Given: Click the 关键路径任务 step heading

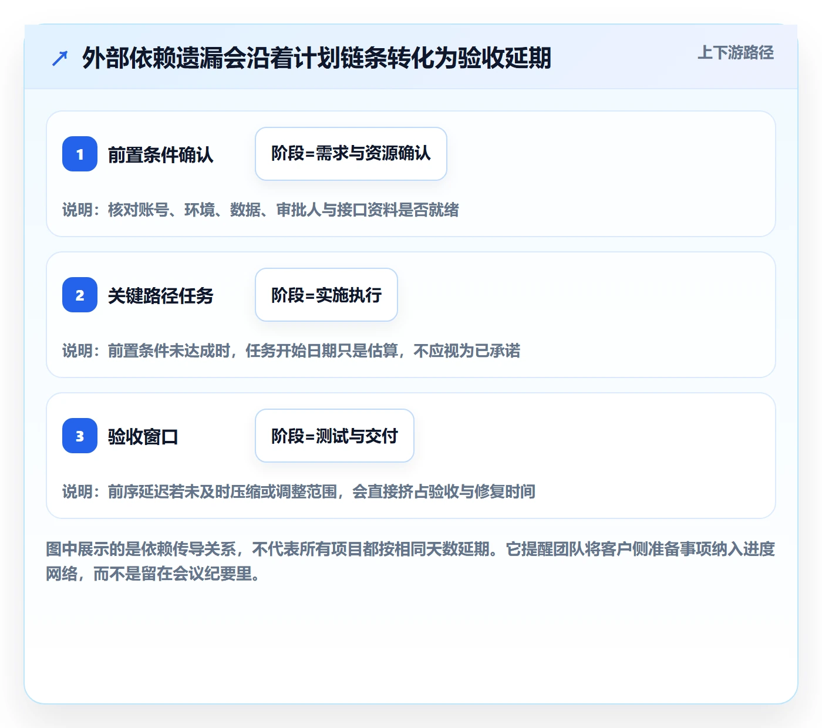Looking at the screenshot, I should point(161,295).
